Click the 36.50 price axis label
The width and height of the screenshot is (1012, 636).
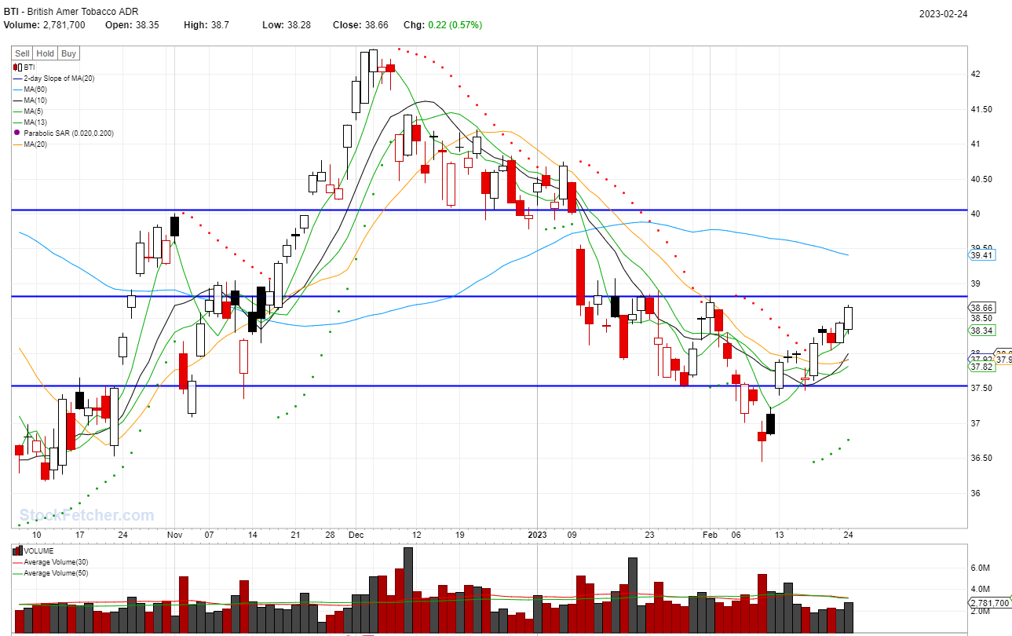click(980, 458)
